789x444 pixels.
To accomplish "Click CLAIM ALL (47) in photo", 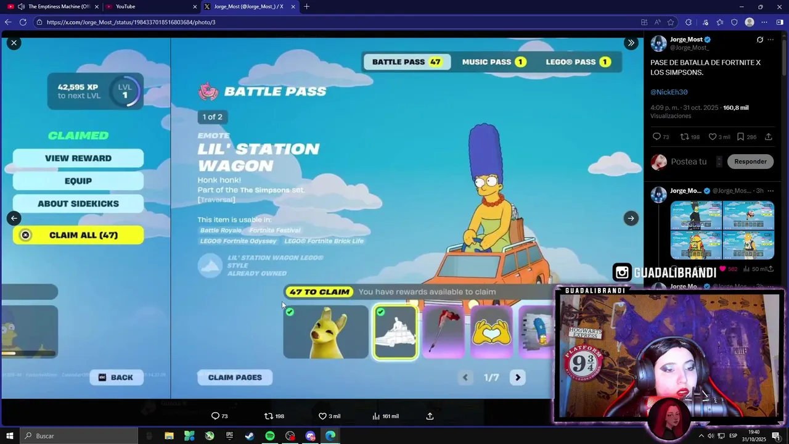I will tap(78, 235).
